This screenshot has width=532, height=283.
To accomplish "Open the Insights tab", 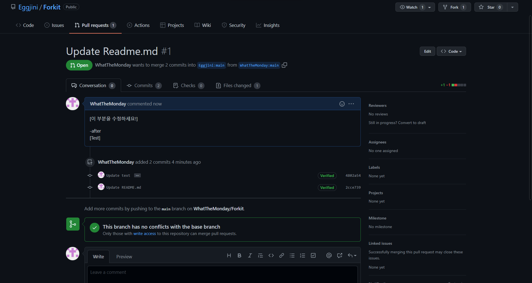I will (x=268, y=25).
